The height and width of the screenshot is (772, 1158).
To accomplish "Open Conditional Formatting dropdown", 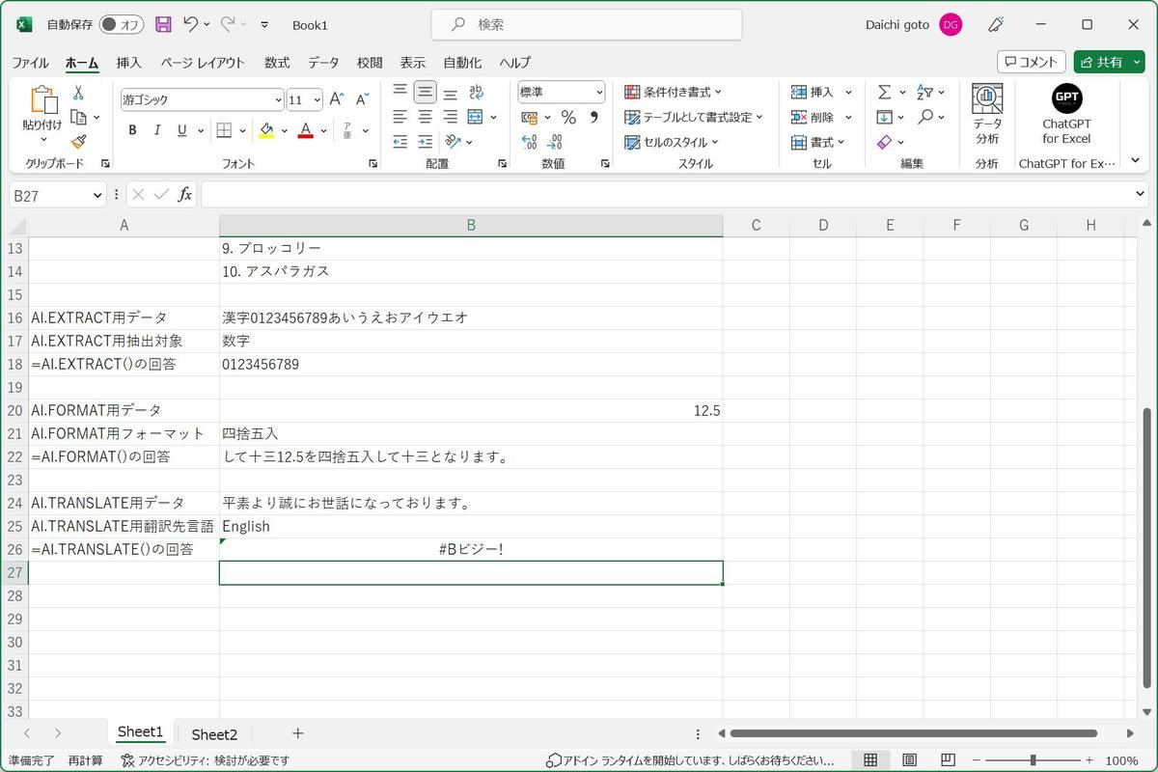I will (x=674, y=93).
